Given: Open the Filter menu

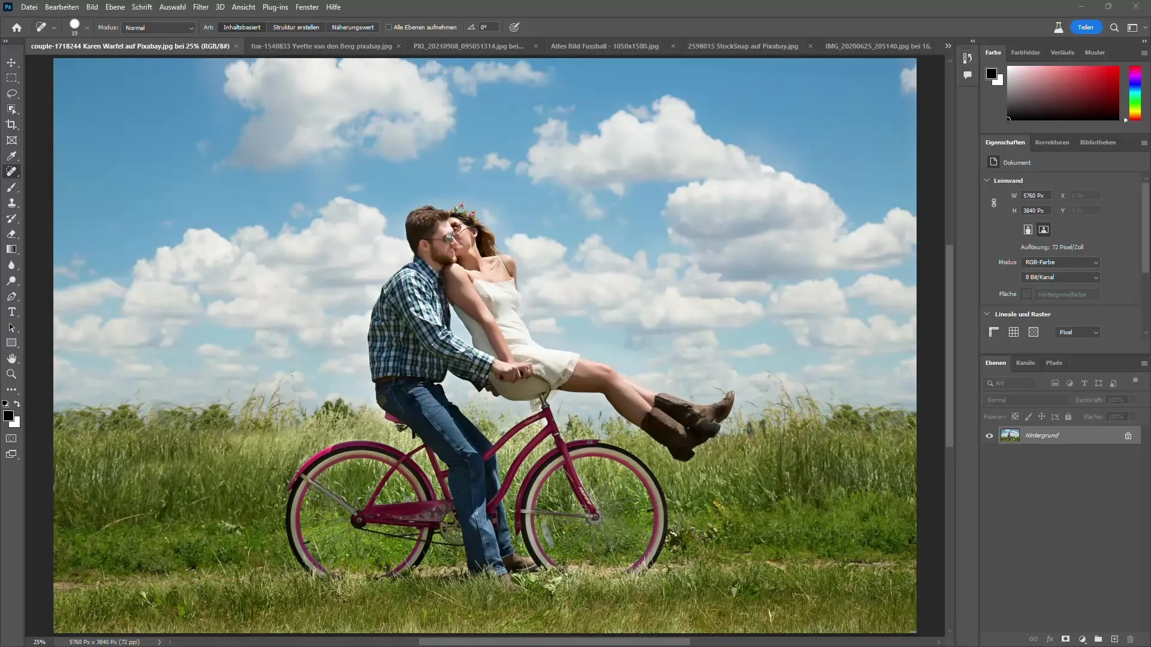Looking at the screenshot, I should pos(200,7).
